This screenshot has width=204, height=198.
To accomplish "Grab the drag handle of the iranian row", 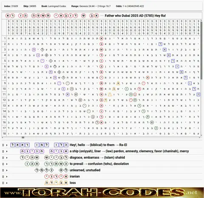I will [x=3, y=177].
